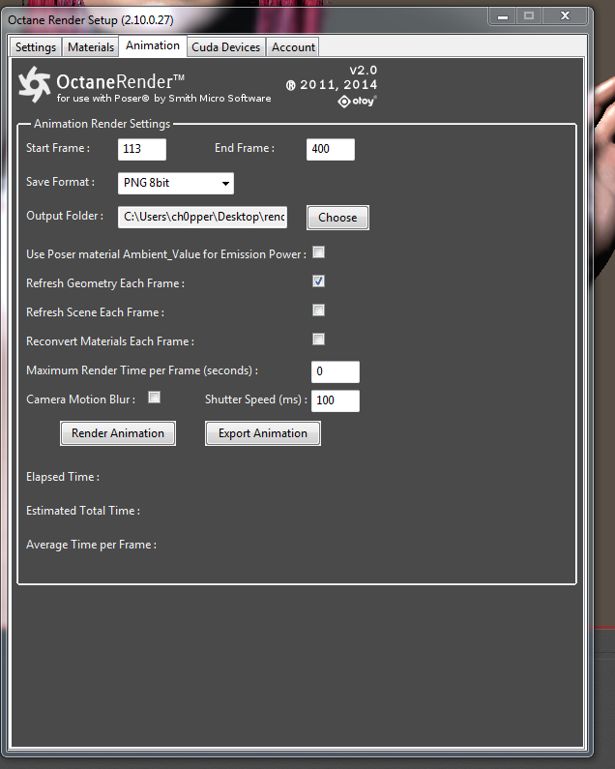Toggle Camera Motion Blur checkbox
Screen dimensions: 615x769
(x=155, y=398)
